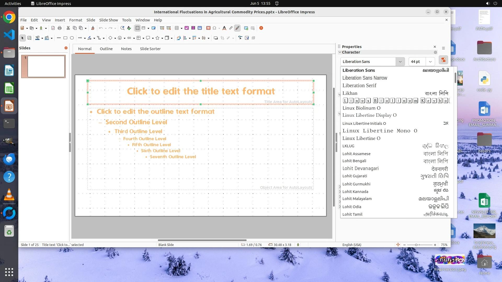Image resolution: width=502 pixels, height=282 pixels.
Task: Click the Insert Chart icon
Action: pos(200,28)
